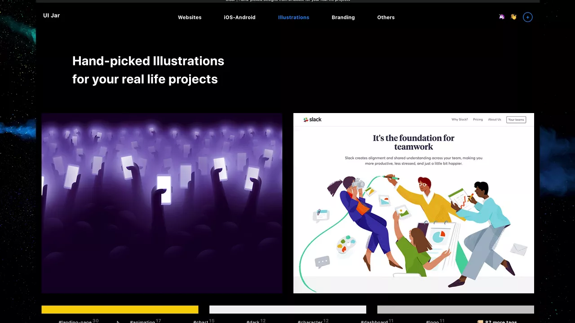Click the UI Jar logo
The width and height of the screenshot is (575, 323).
[51, 15]
